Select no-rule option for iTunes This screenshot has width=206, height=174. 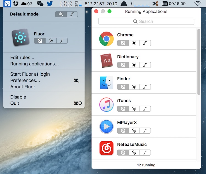pyautogui.click(x=123, y=109)
